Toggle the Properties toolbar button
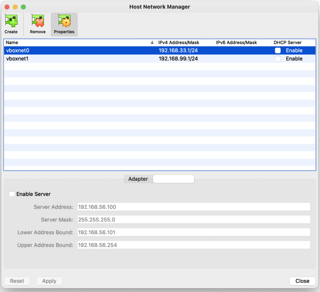This screenshot has width=320, height=292. (x=64, y=24)
